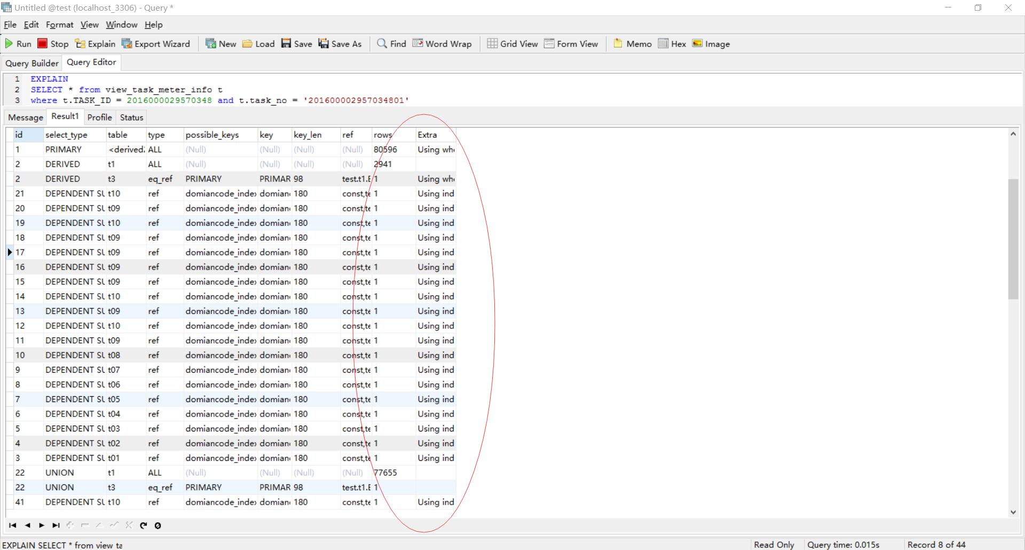Screen dimensions: 1025x550
Task: Select the rows cell showing 77655
Action: click(x=394, y=473)
